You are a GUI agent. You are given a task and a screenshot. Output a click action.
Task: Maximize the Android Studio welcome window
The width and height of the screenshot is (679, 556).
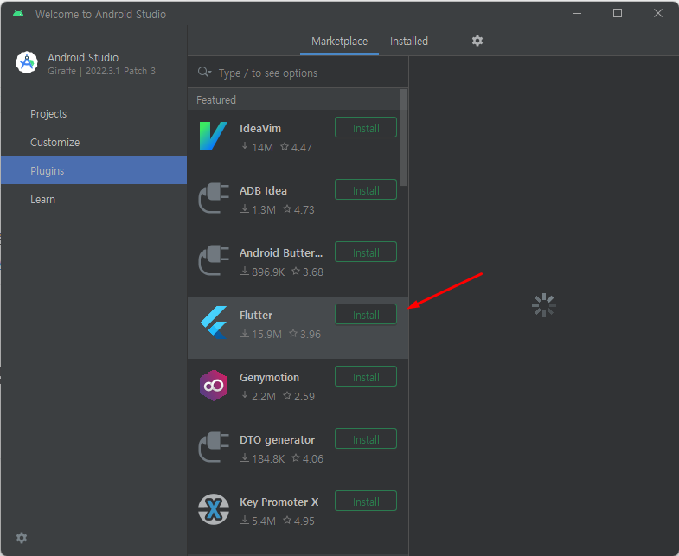click(618, 14)
